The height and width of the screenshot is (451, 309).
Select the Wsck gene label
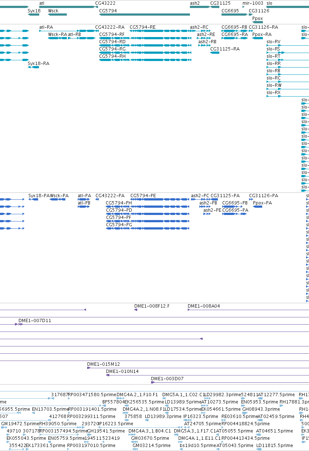point(53,11)
